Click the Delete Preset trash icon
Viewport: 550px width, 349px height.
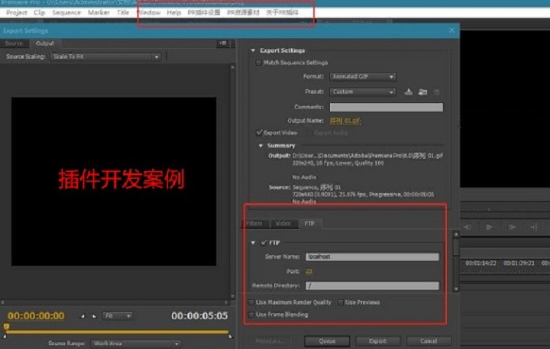click(x=437, y=92)
